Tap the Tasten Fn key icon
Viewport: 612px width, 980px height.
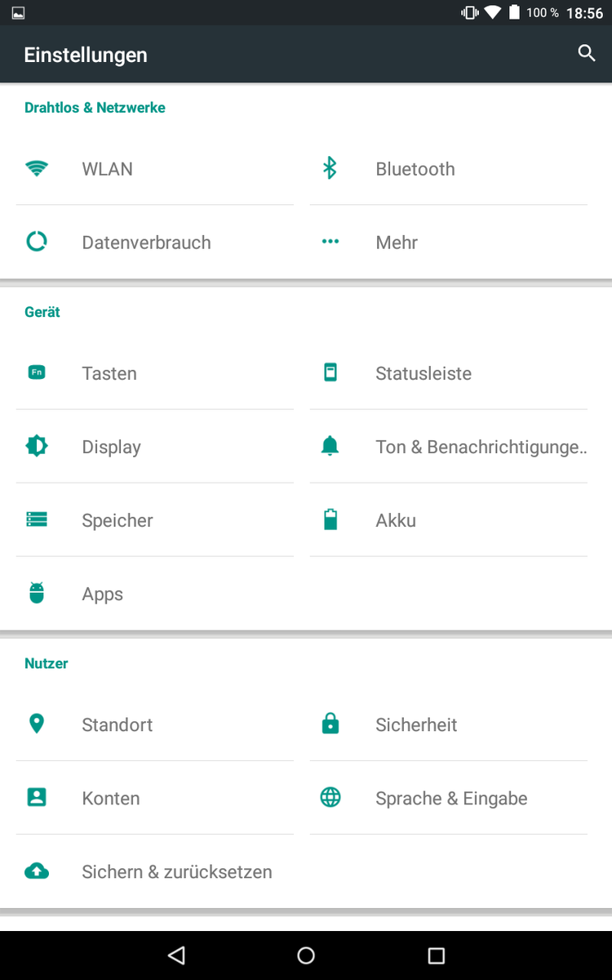37,373
